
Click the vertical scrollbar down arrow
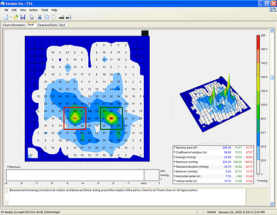(x=272, y=203)
